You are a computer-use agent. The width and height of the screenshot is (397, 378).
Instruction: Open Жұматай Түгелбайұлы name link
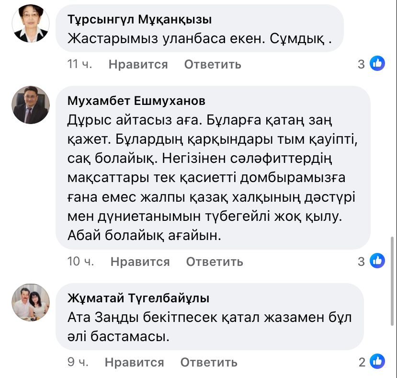pyautogui.click(x=138, y=298)
